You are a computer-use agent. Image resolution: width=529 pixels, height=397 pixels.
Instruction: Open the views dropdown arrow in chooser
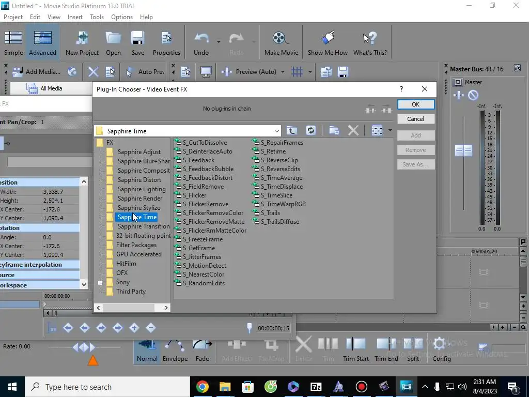click(390, 131)
